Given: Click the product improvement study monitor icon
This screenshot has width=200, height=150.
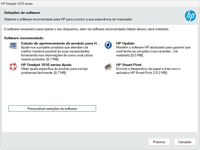Looking at the screenshot, I should click(x=13, y=45).
